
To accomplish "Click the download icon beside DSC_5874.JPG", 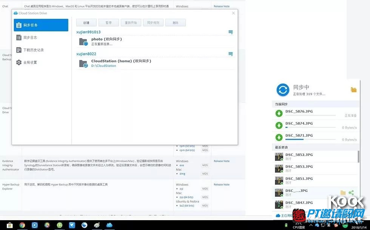I will [279, 125].
